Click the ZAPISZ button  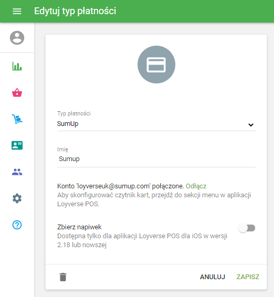248,277
